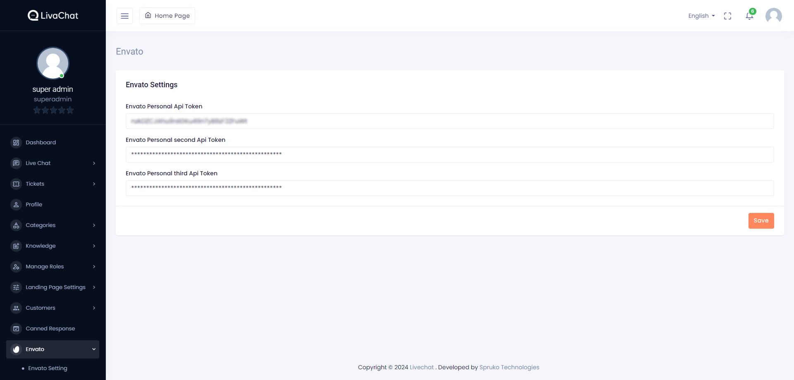The height and width of the screenshot is (380, 794).
Task: Click the hamburger sidebar toggle icon
Action: tap(124, 16)
